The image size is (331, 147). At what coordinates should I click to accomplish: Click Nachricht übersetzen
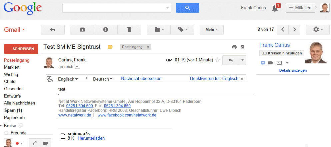[141, 79]
